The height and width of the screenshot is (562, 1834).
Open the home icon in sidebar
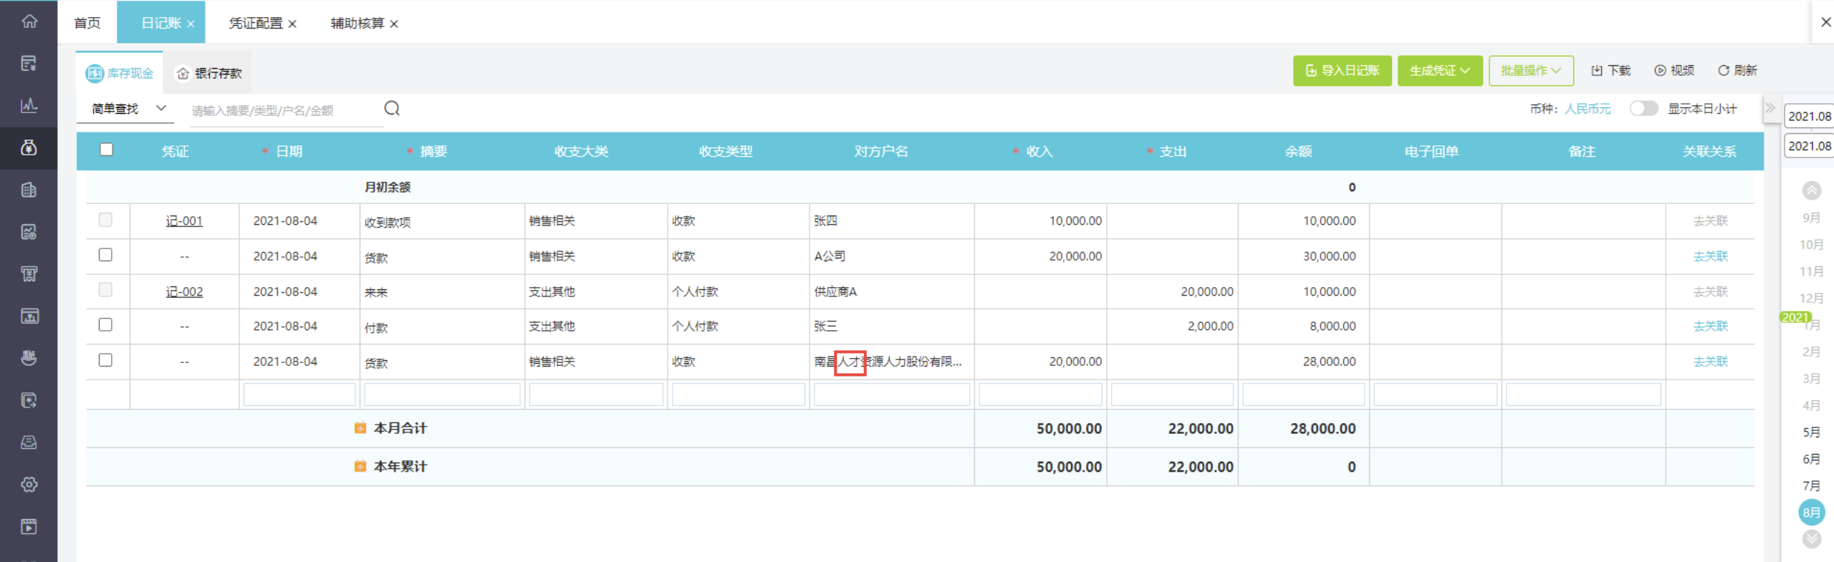coord(29,21)
